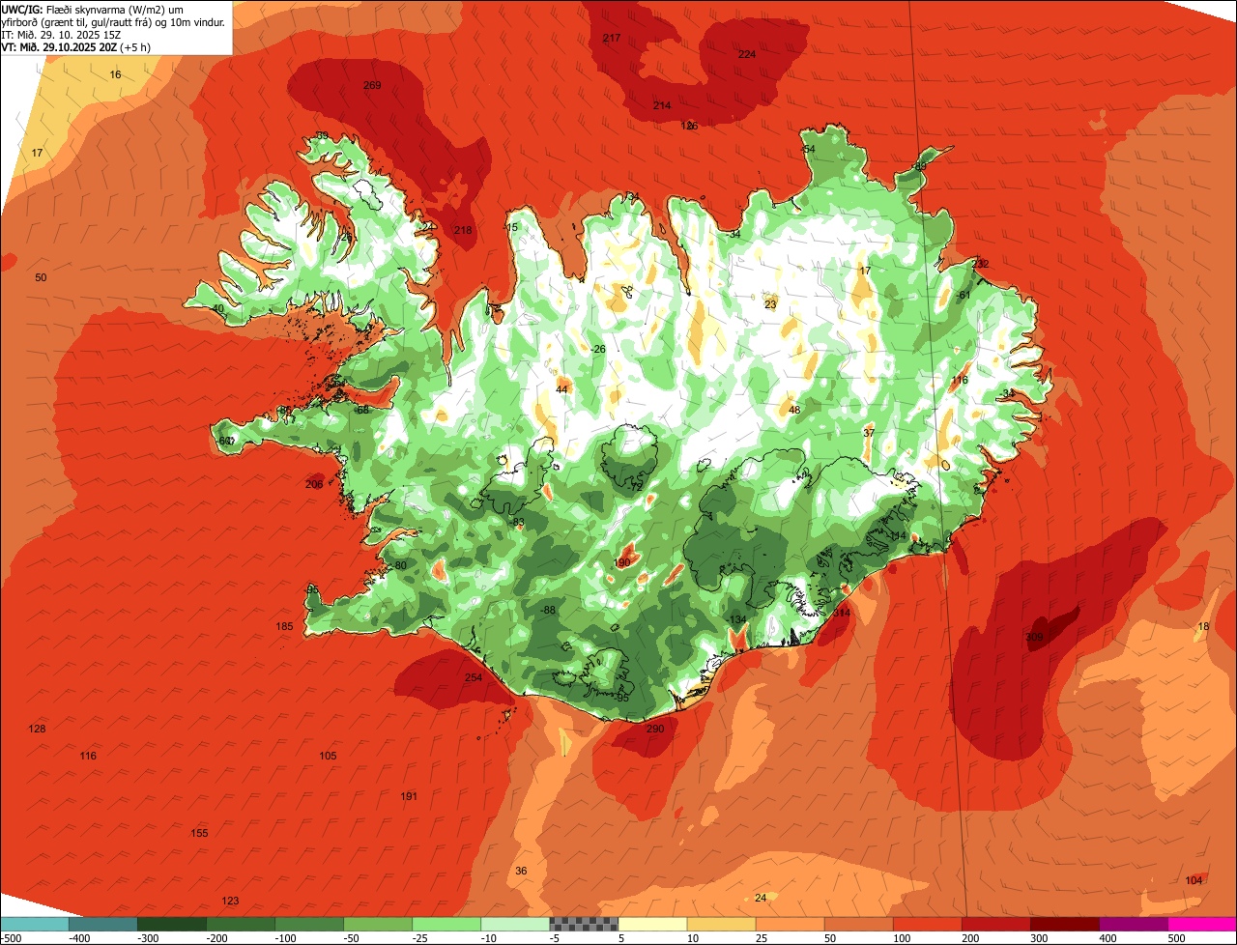Click the map value '134' in southern Iceland
Viewport: 1237px width, 945px height.
(x=737, y=619)
